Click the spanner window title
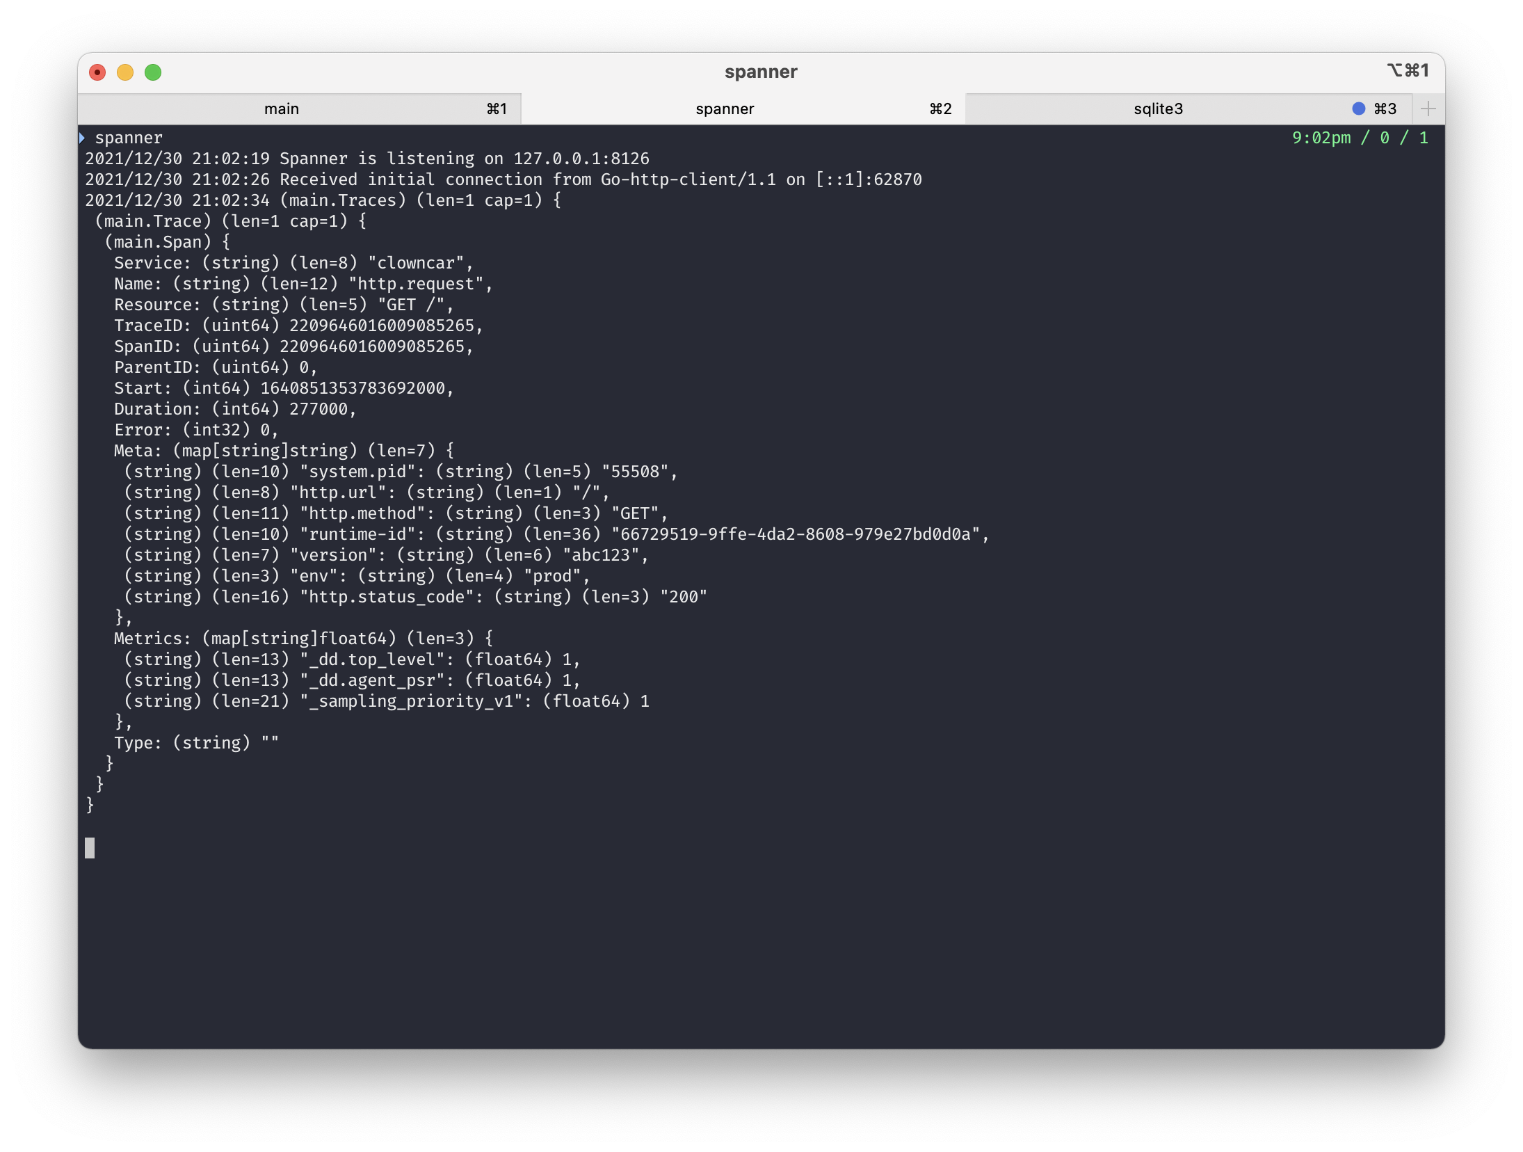Viewport: 1523px width, 1152px height. (x=761, y=72)
